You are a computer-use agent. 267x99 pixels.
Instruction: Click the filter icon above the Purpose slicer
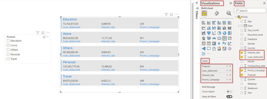(x=38, y=33)
